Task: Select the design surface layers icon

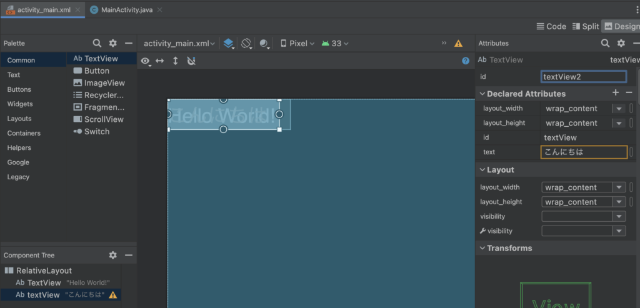Action: pos(228,43)
